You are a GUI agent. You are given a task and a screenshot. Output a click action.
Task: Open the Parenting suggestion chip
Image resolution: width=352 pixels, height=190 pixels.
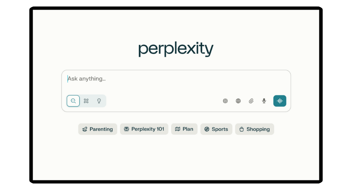click(x=98, y=129)
